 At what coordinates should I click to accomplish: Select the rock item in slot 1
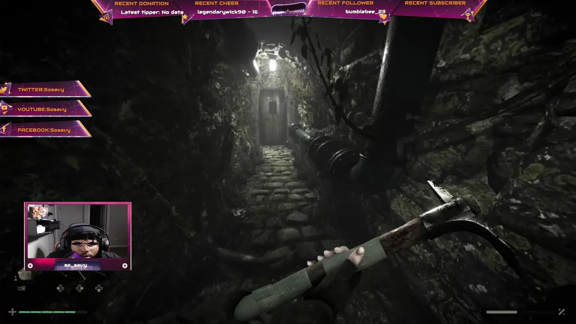pos(24,274)
